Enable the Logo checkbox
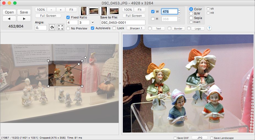Screen dimensions: 255x140 point(189,28)
